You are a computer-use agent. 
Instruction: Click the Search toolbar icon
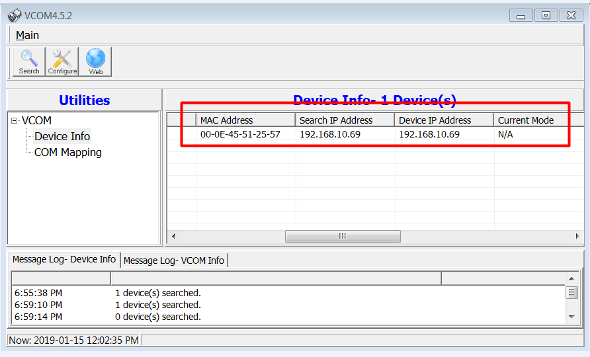28,61
